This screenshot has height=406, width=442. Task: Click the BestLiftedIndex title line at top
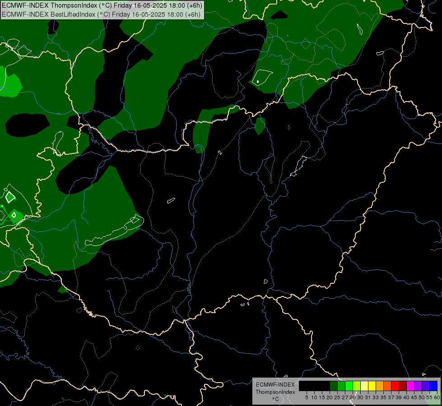coord(101,14)
